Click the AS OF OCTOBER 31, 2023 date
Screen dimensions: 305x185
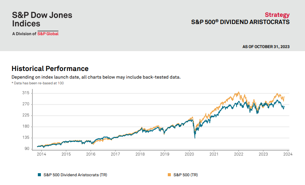[266, 47]
